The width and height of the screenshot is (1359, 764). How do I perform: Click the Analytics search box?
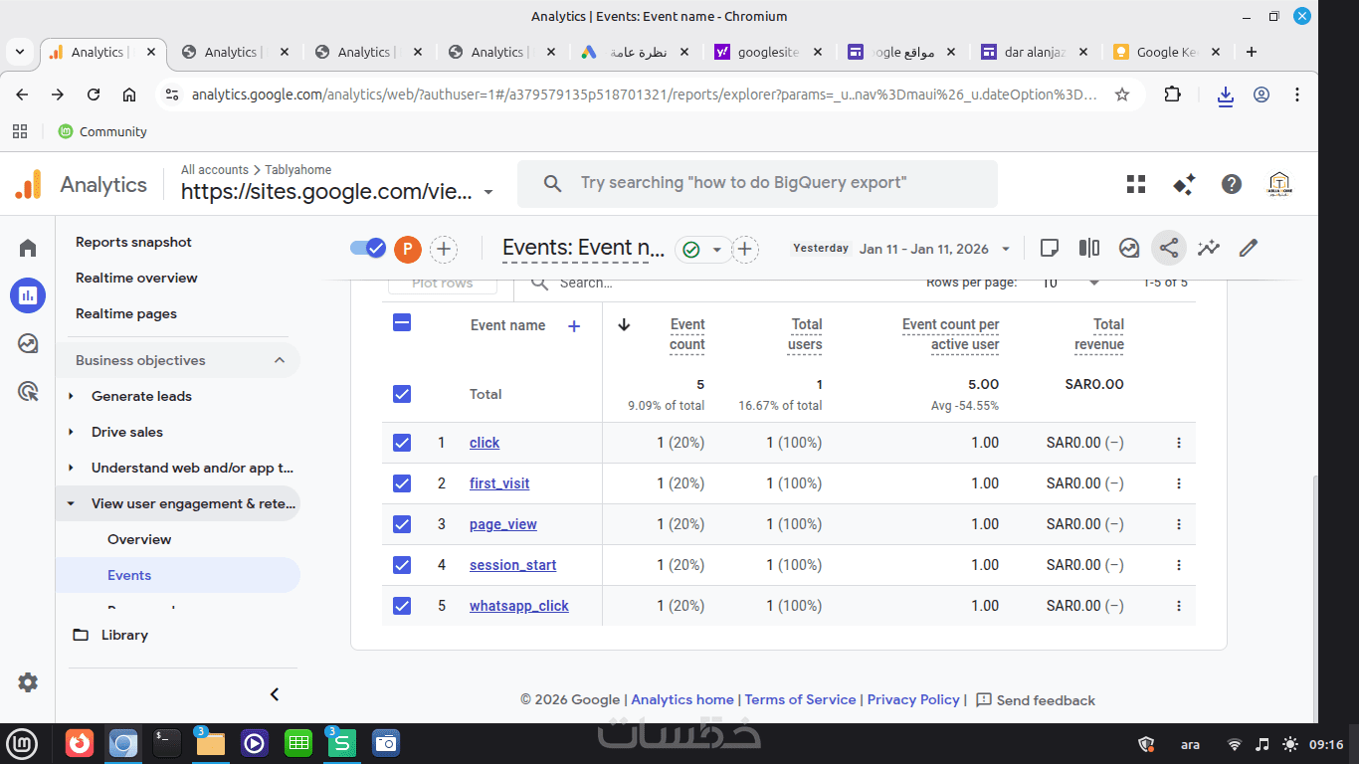point(757,184)
